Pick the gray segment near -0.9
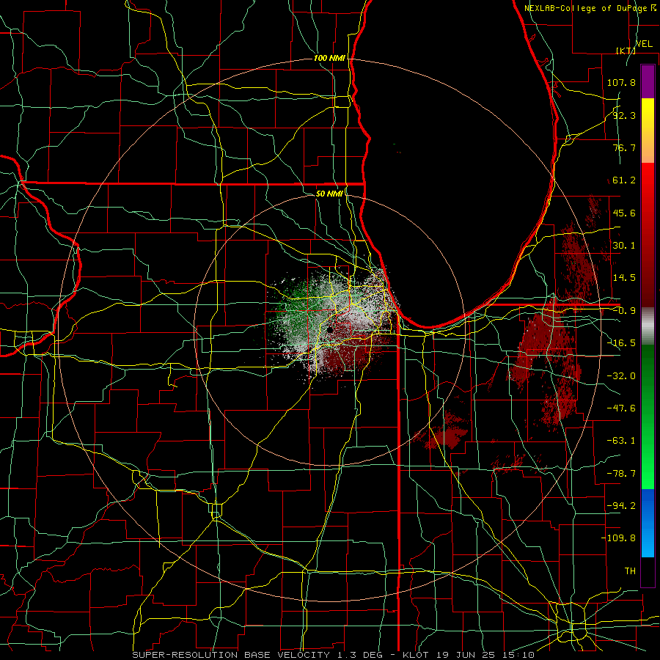 pyautogui.click(x=648, y=326)
